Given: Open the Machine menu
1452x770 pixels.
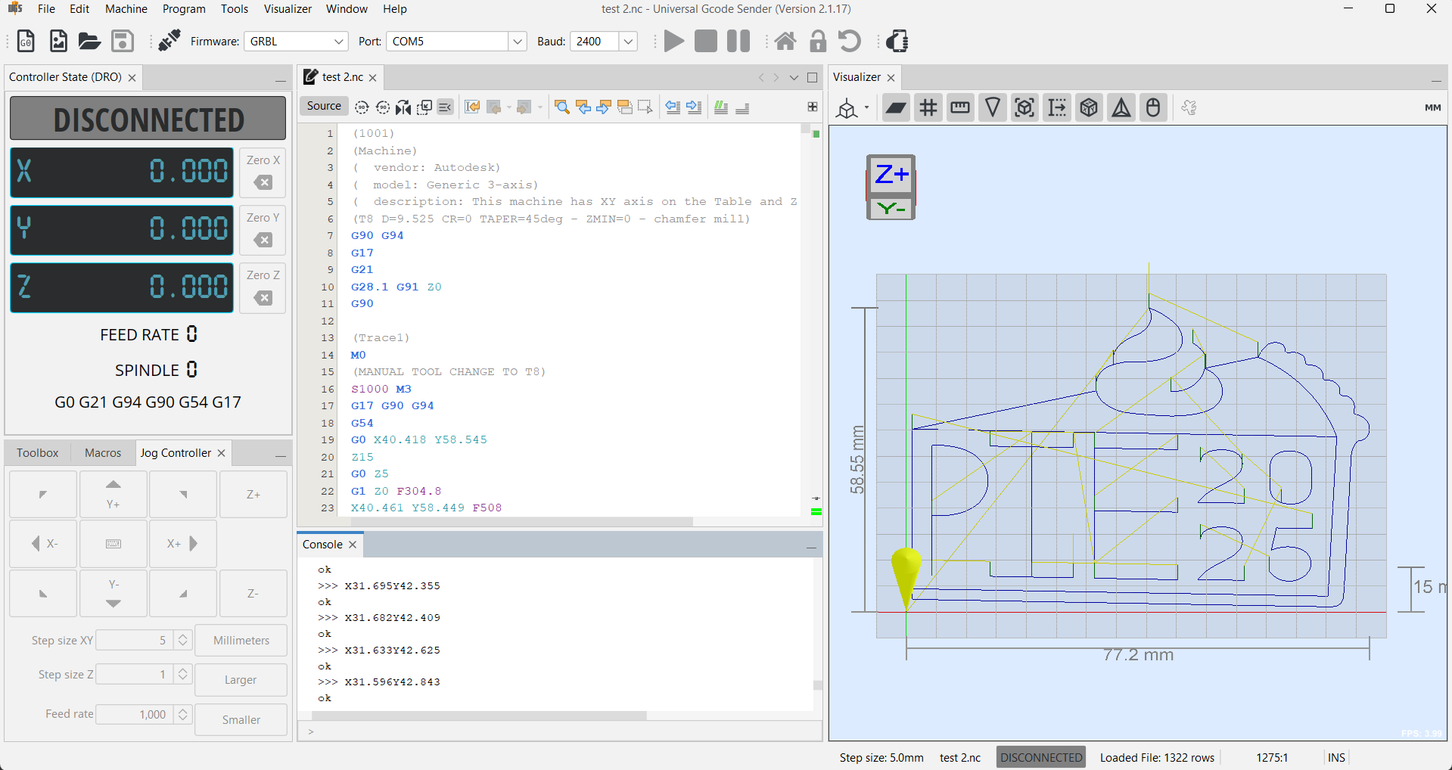Looking at the screenshot, I should [x=126, y=9].
